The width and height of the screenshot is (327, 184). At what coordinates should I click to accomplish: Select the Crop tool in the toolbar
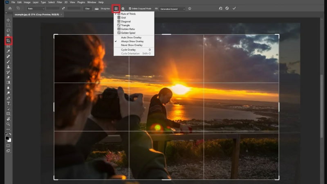8,40
